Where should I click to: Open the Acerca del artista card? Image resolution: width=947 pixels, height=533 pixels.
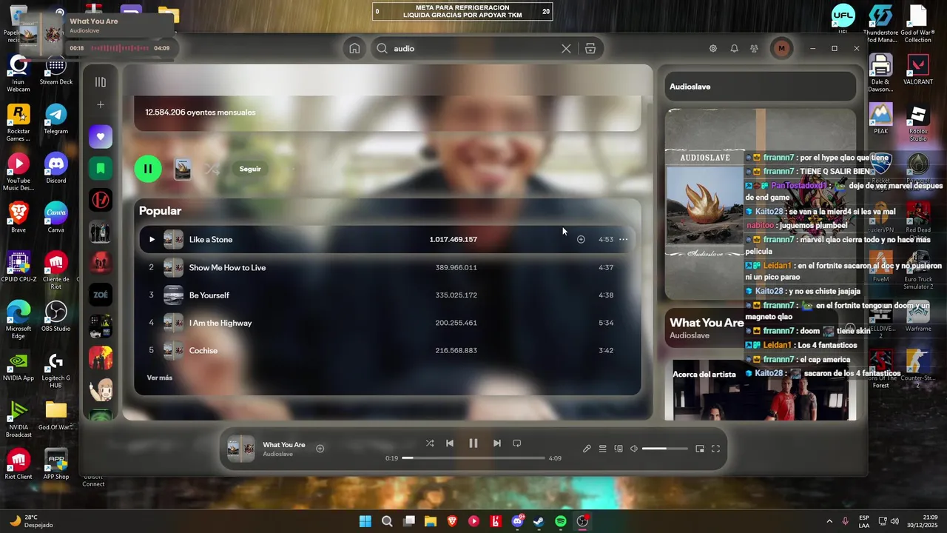point(761,390)
